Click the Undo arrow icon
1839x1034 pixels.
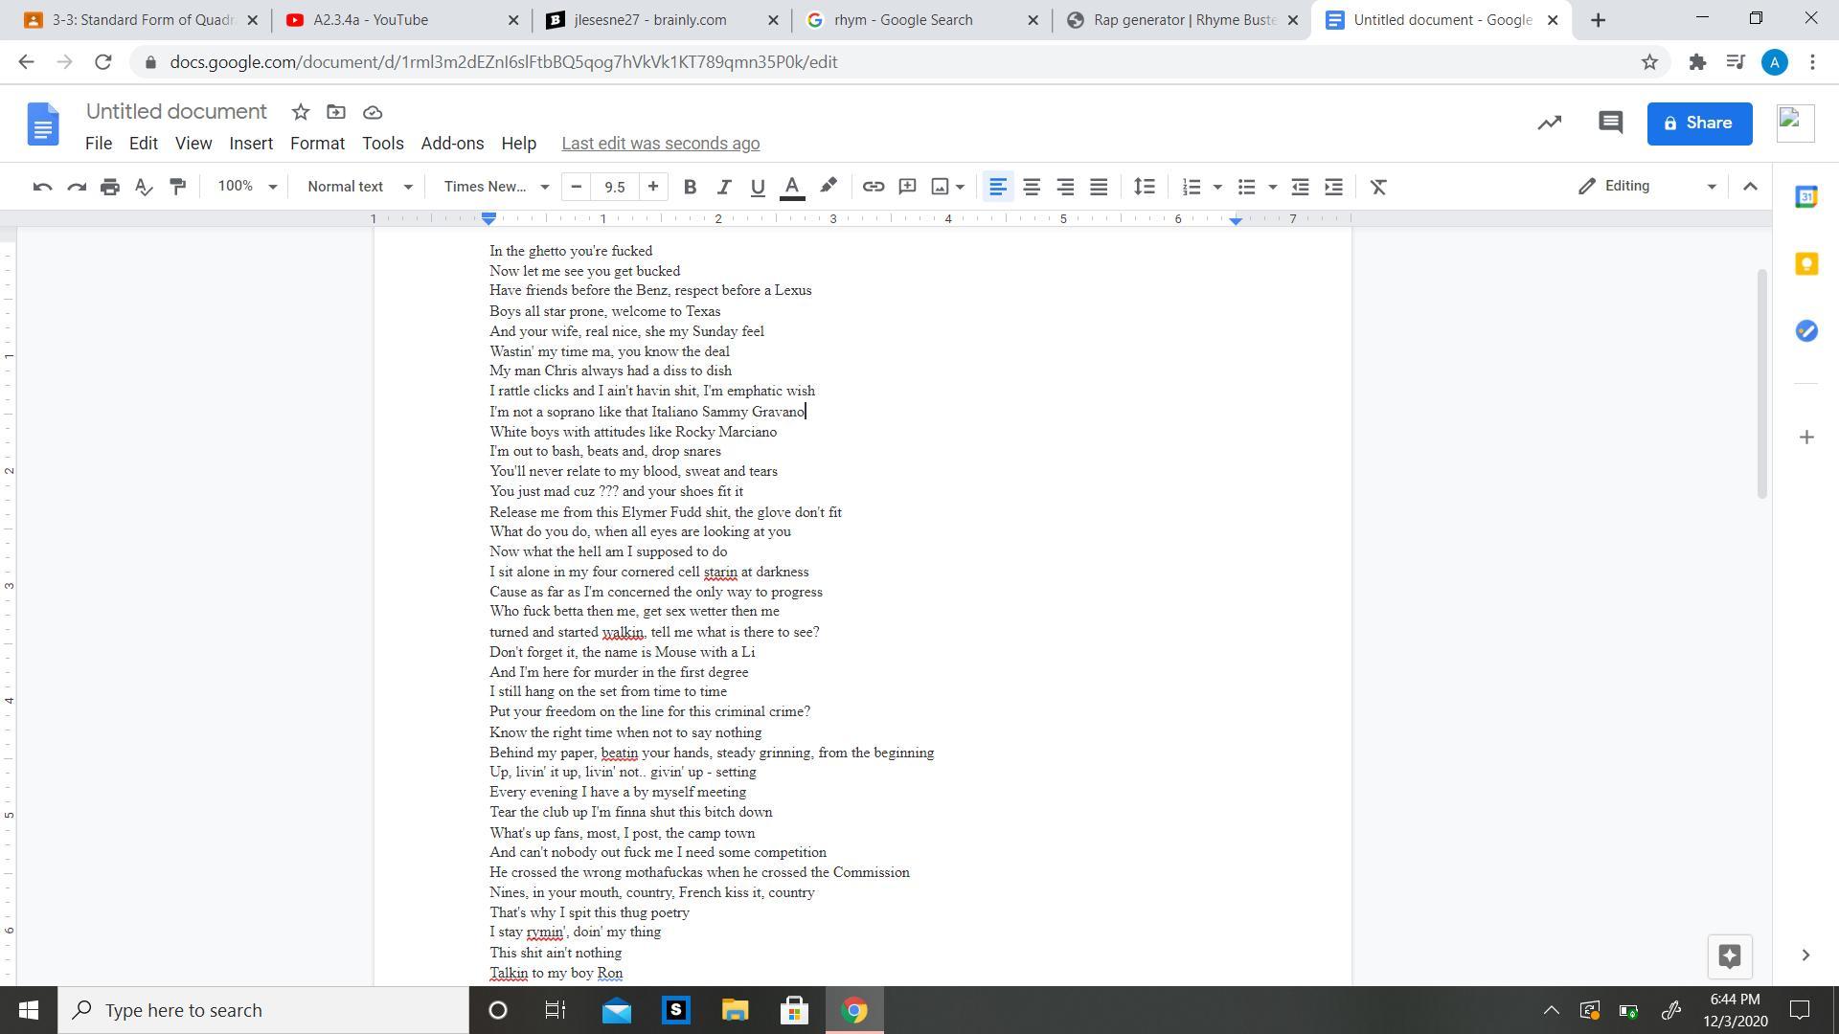click(42, 187)
